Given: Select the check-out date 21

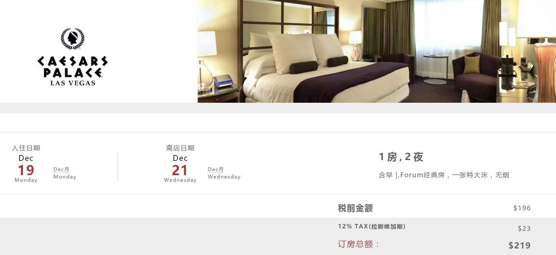Looking at the screenshot, I should pos(180,170).
